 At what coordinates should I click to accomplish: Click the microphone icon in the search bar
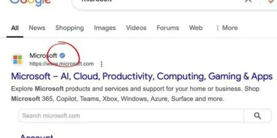[271, 2]
